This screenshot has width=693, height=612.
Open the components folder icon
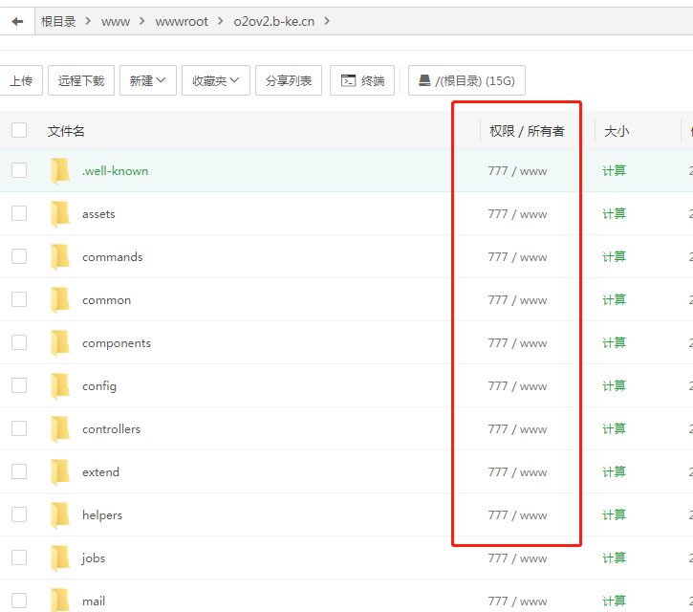[x=60, y=342]
